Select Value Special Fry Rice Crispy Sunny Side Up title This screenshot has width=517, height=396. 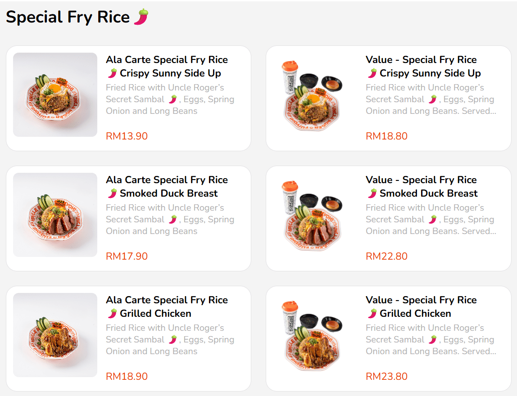point(423,67)
